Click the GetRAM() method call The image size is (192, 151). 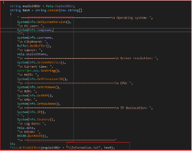[x=44, y=95]
